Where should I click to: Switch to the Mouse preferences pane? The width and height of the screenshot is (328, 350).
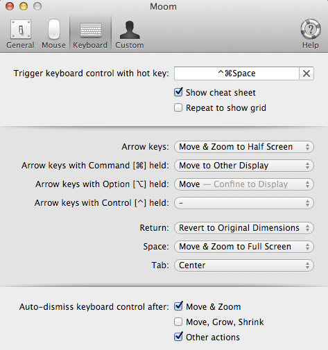[53, 34]
